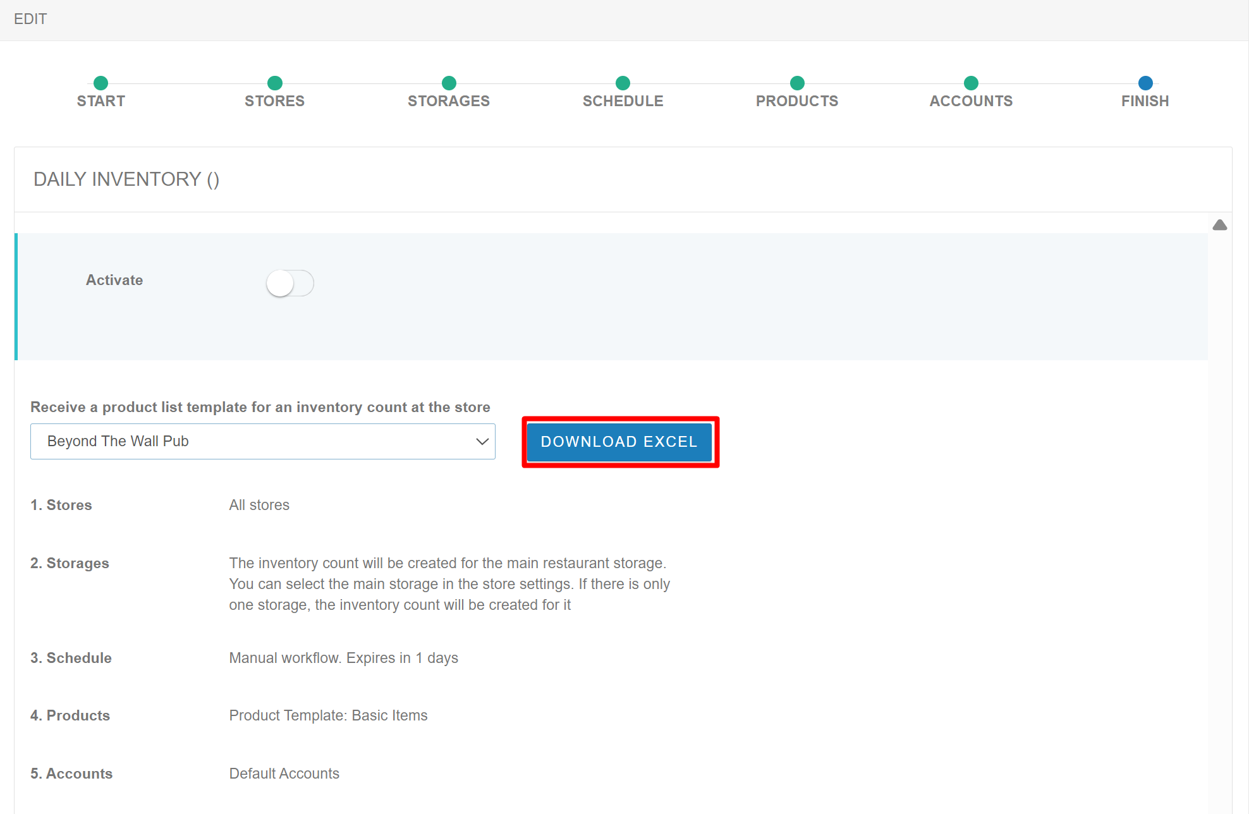
Task: Click the DAILY INVENTORY title
Action: coord(126,179)
